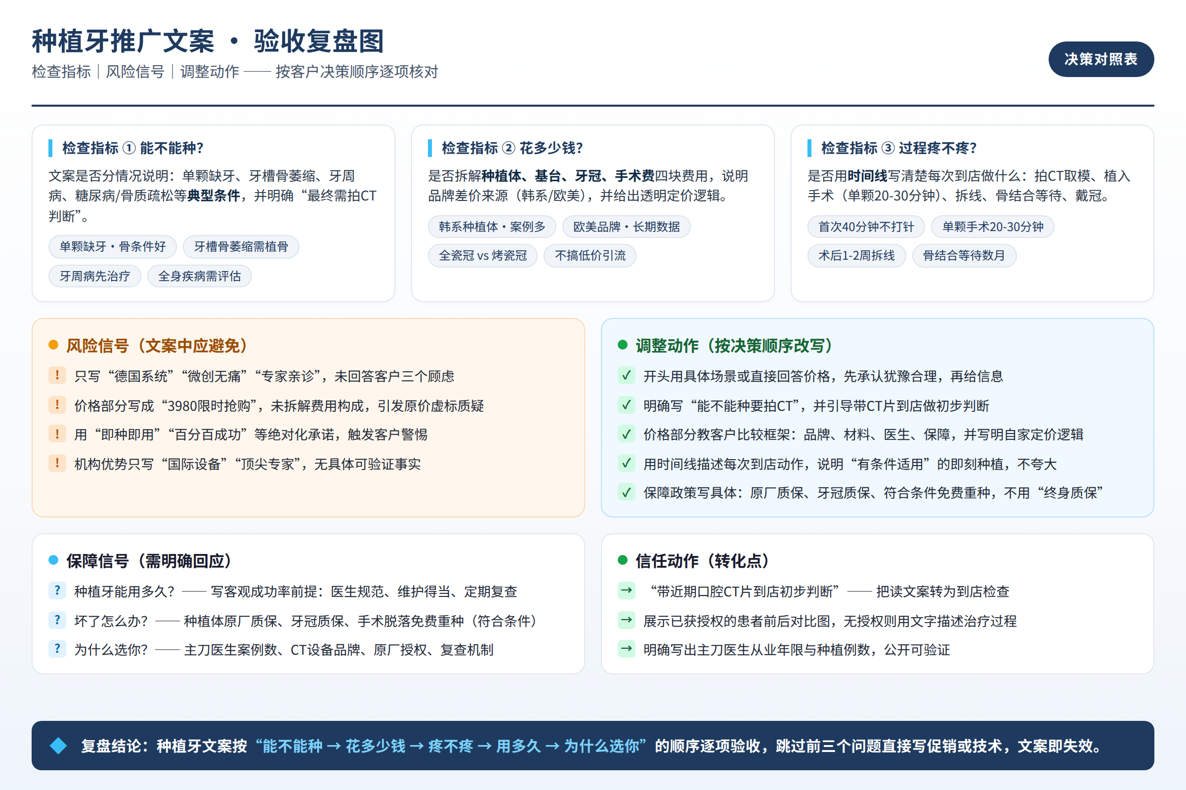This screenshot has height=790, width=1186.
Task: Click the green dot beside 调整动作
Action: point(622,345)
